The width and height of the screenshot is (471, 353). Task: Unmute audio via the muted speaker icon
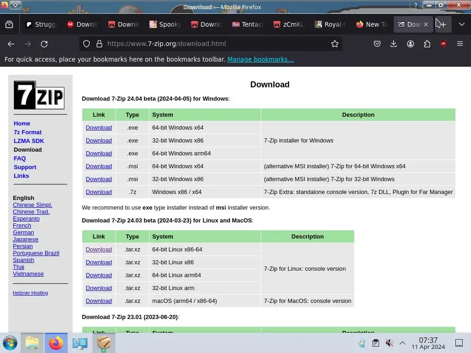tap(389, 343)
